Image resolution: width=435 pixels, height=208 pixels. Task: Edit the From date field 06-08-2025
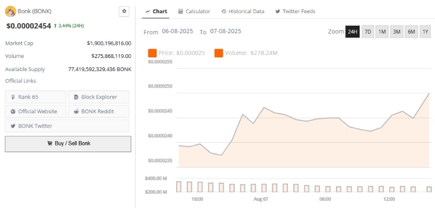click(178, 31)
